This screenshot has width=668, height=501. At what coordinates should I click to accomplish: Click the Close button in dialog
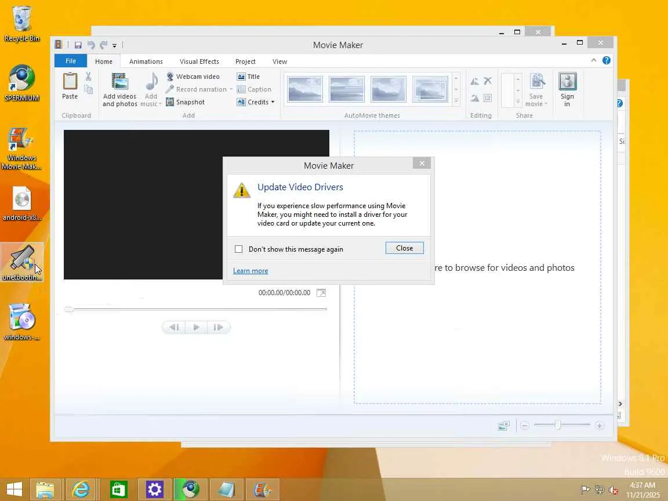404,248
